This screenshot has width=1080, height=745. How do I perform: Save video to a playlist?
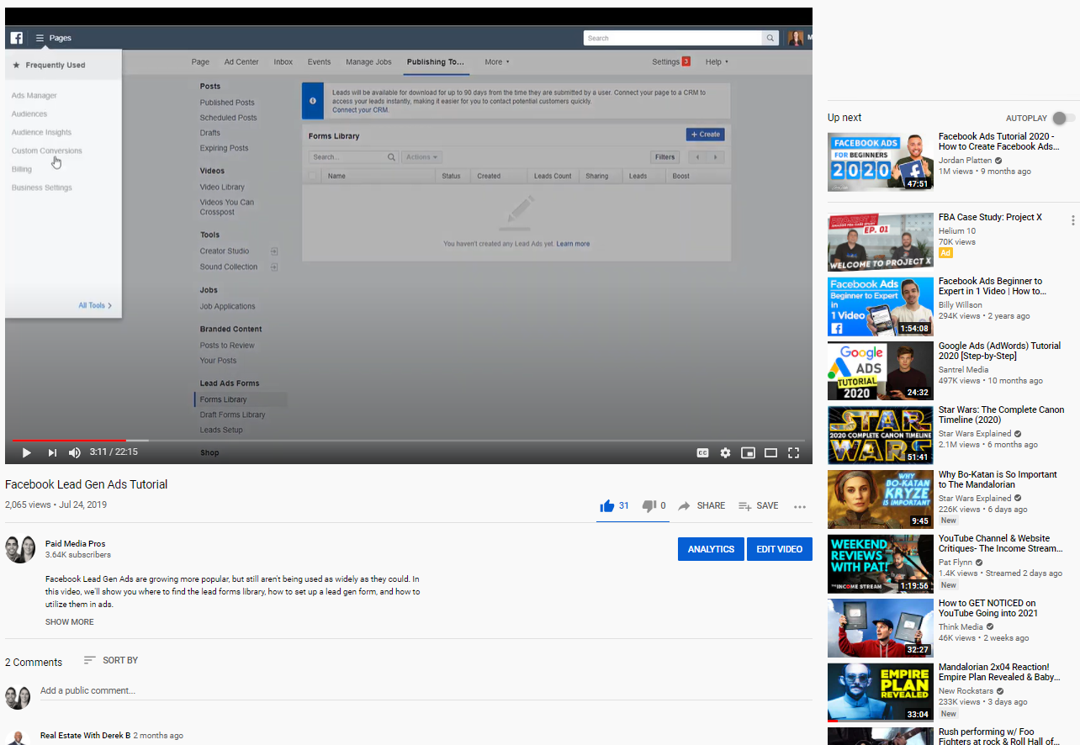758,505
